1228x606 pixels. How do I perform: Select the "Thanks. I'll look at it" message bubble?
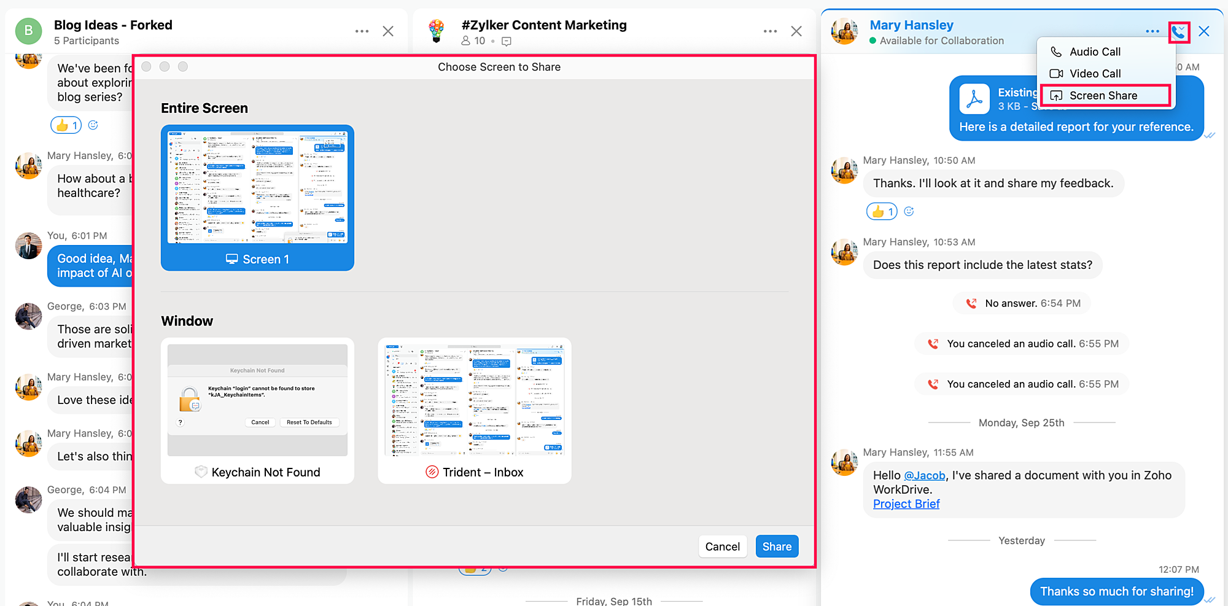pos(993,184)
